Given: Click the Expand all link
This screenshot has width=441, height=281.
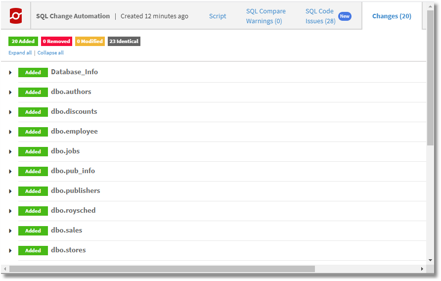Looking at the screenshot, I should [20, 52].
